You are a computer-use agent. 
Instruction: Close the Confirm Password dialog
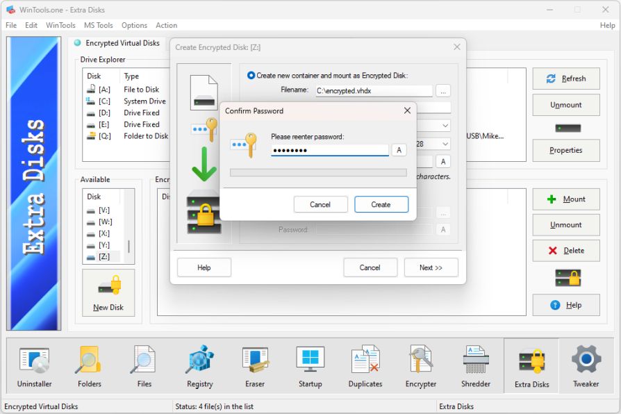407,110
